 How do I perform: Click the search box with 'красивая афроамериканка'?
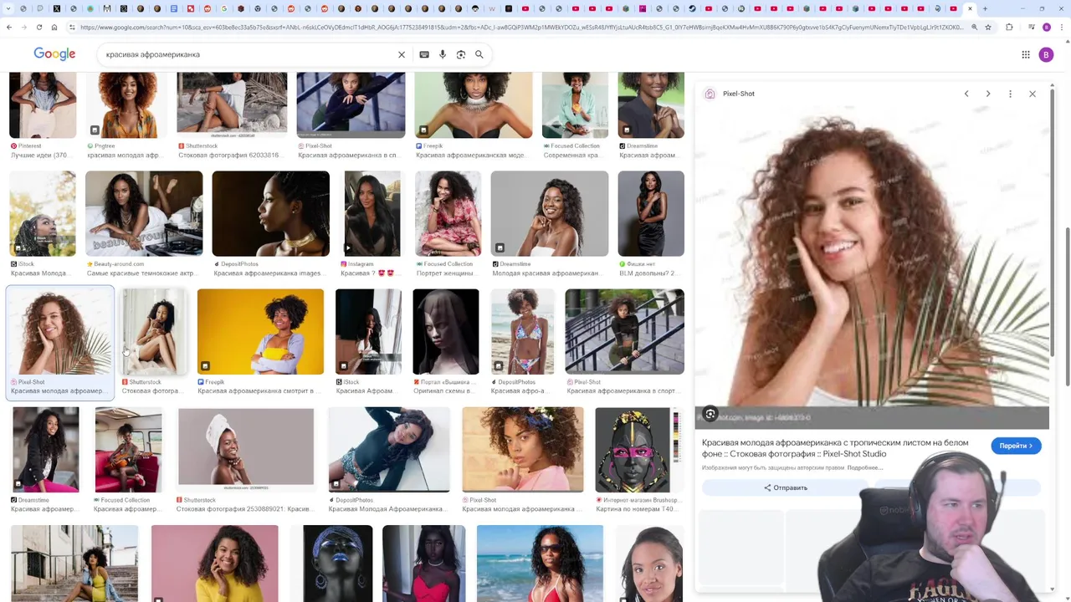(x=247, y=54)
